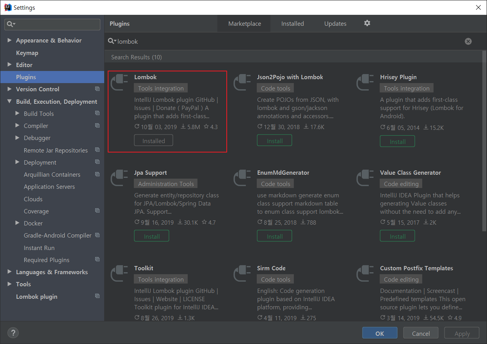The height and width of the screenshot is (344, 487).
Task: Click the project-level icon beside Arquillian Containers
Action: (97, 174)
